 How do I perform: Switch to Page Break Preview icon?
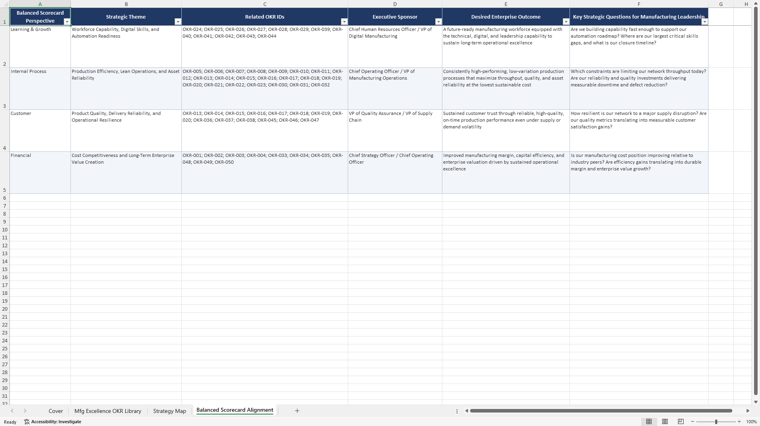point(681,422)
